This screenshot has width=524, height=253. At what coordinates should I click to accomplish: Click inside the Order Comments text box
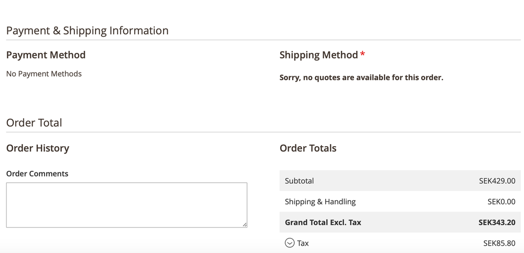coord(126,204)
